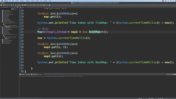The image size is (176, 99).
Task: Open the File menu
Action: point(10,1)
